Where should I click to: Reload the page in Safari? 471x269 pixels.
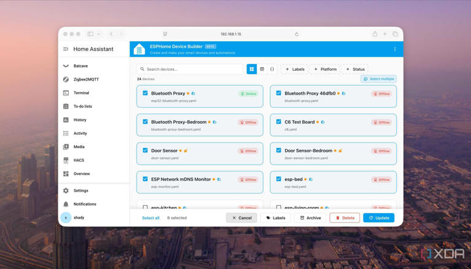coord(297,34)
